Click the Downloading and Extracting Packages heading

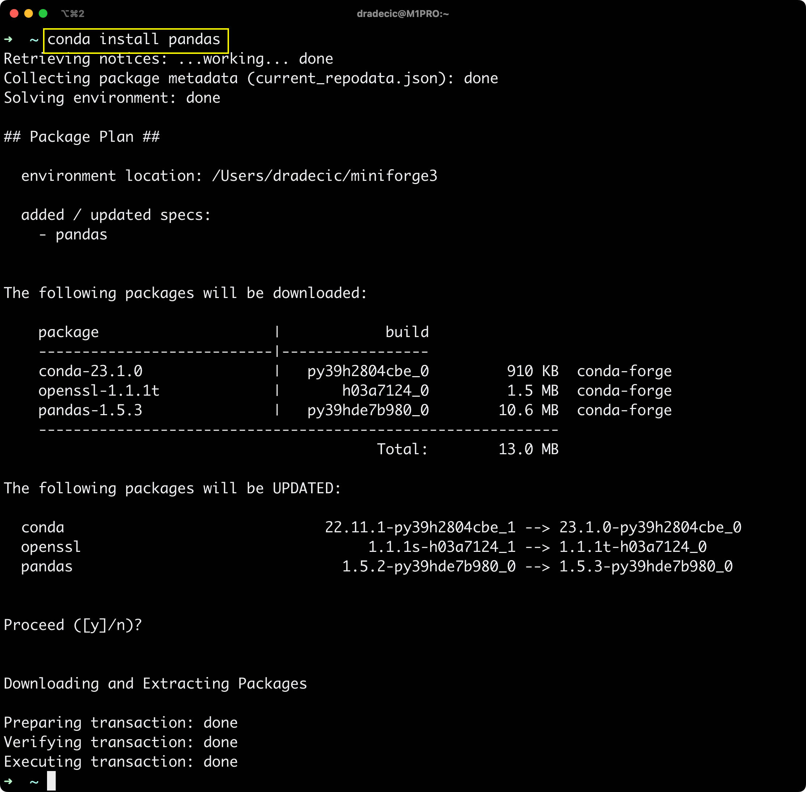(155, 684)
